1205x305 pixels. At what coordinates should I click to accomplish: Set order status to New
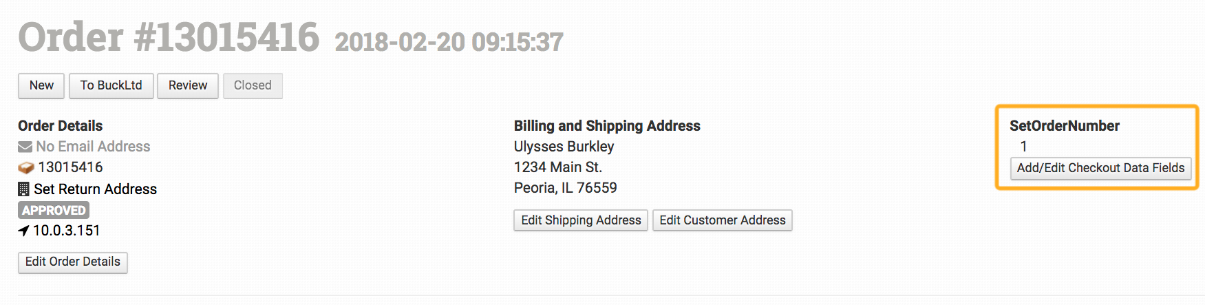coord(41,85)
